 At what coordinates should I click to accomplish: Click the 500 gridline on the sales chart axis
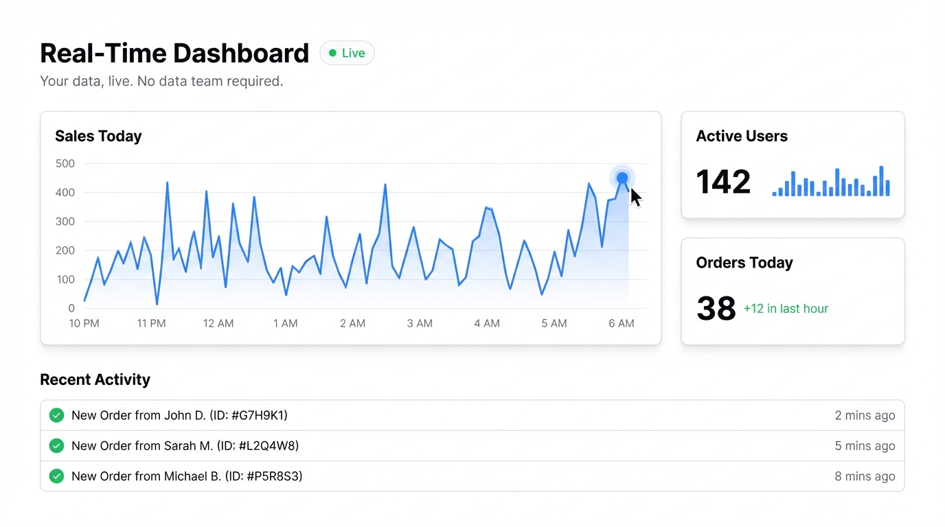click(x=65, y=163)
